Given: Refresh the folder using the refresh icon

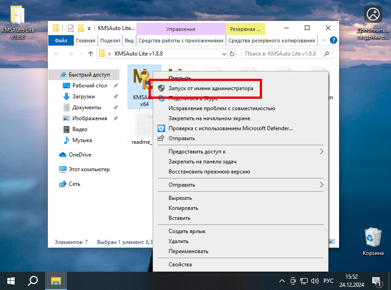Looking at the screenshot, I should (232, 53).
